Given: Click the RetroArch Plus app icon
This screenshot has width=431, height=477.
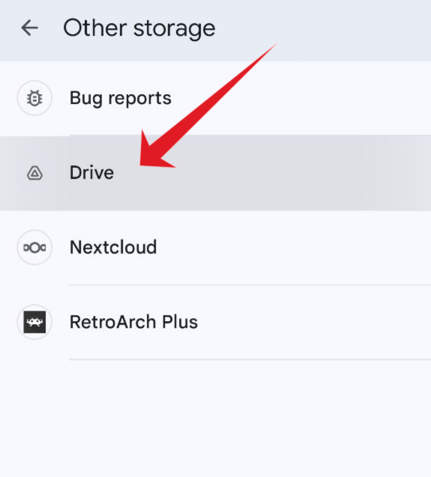Looking at the screenshot, I should (35, 322).
